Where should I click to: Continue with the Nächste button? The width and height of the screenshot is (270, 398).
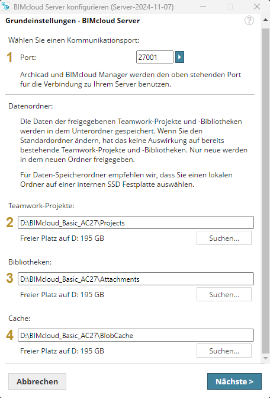coord(234,381)
